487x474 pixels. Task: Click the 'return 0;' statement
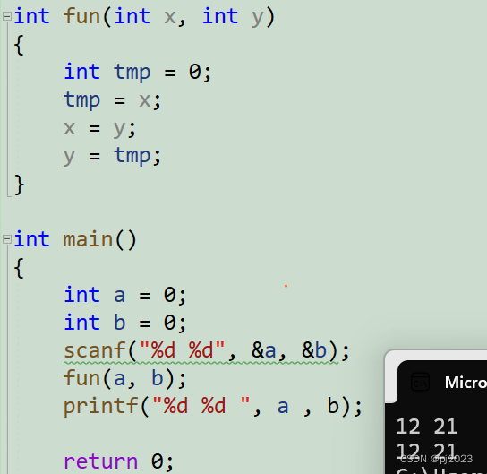[x=119, y=461]
